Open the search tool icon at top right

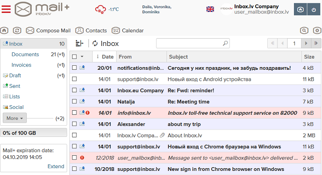(304, 31)
